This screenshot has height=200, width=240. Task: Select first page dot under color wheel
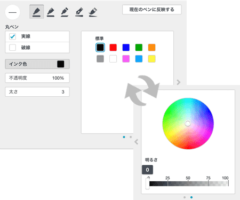point(185,197)
